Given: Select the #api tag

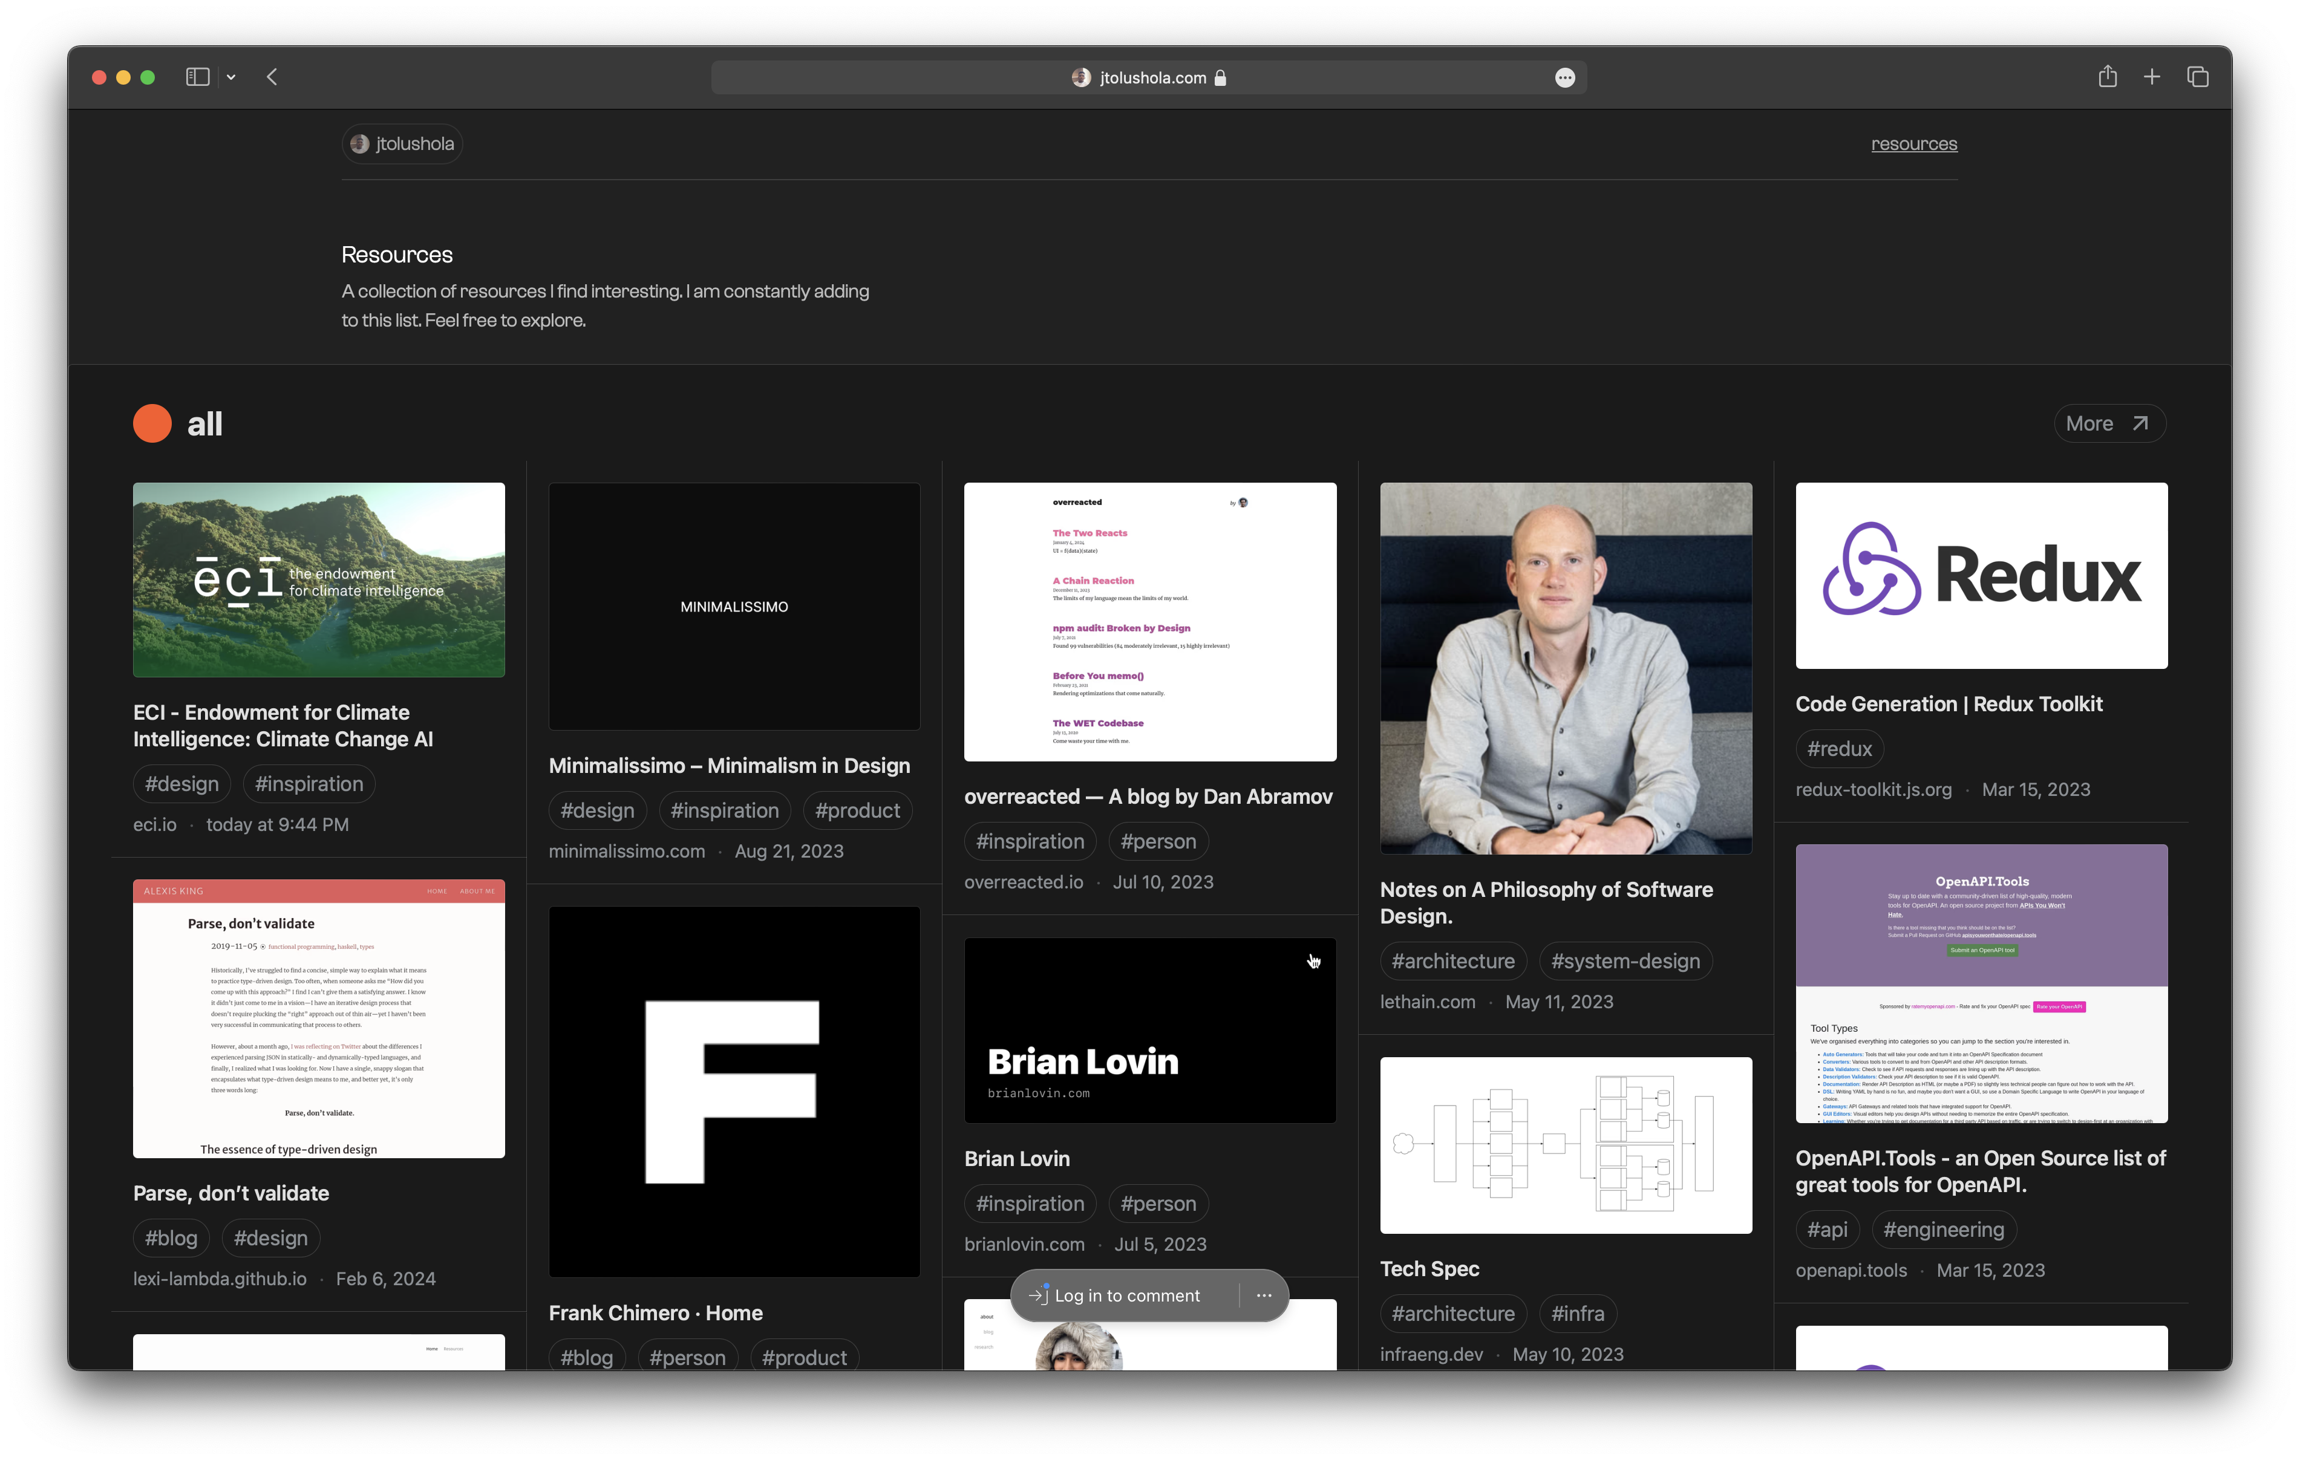Looking at the screenshot, I should [x=1827, y=1230].
